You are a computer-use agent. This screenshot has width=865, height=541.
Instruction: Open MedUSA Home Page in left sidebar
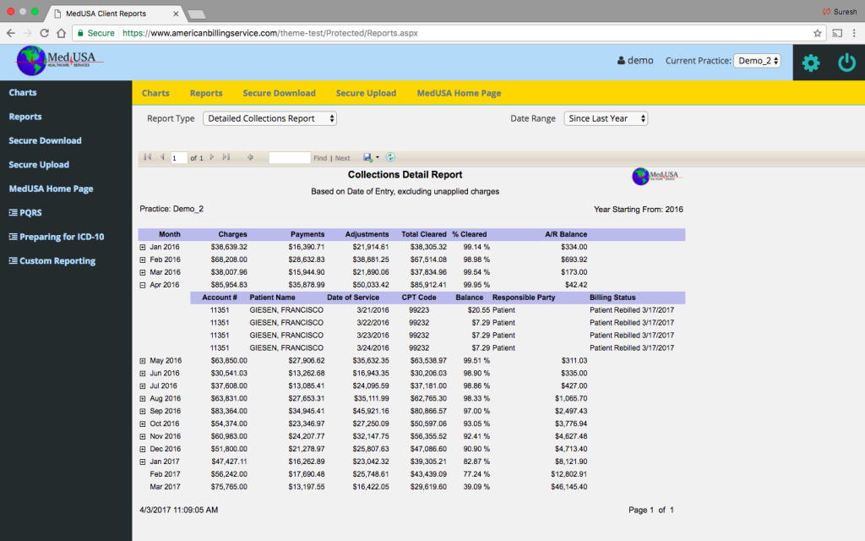click(52, 189)
